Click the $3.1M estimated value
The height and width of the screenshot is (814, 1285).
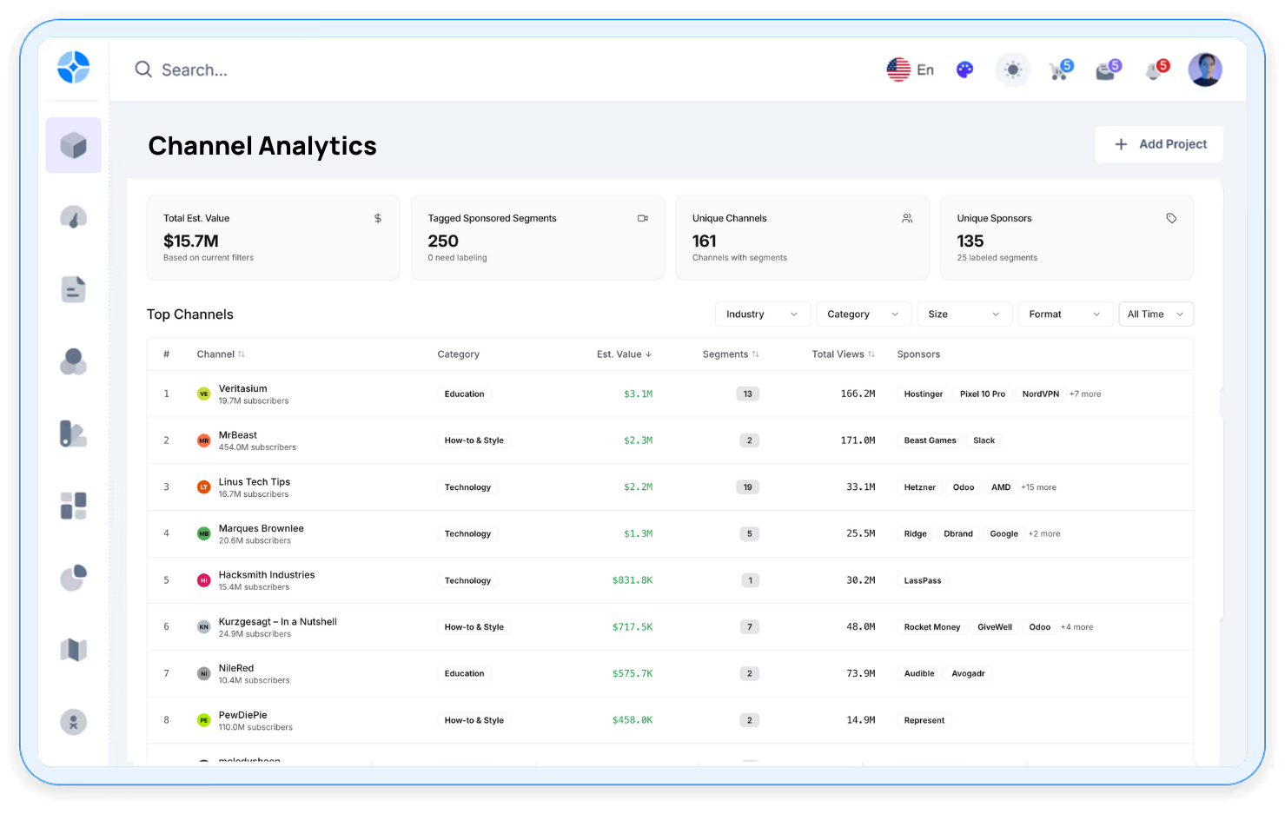(638, 394)
